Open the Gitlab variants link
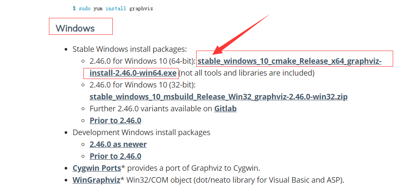 [225, 109]
